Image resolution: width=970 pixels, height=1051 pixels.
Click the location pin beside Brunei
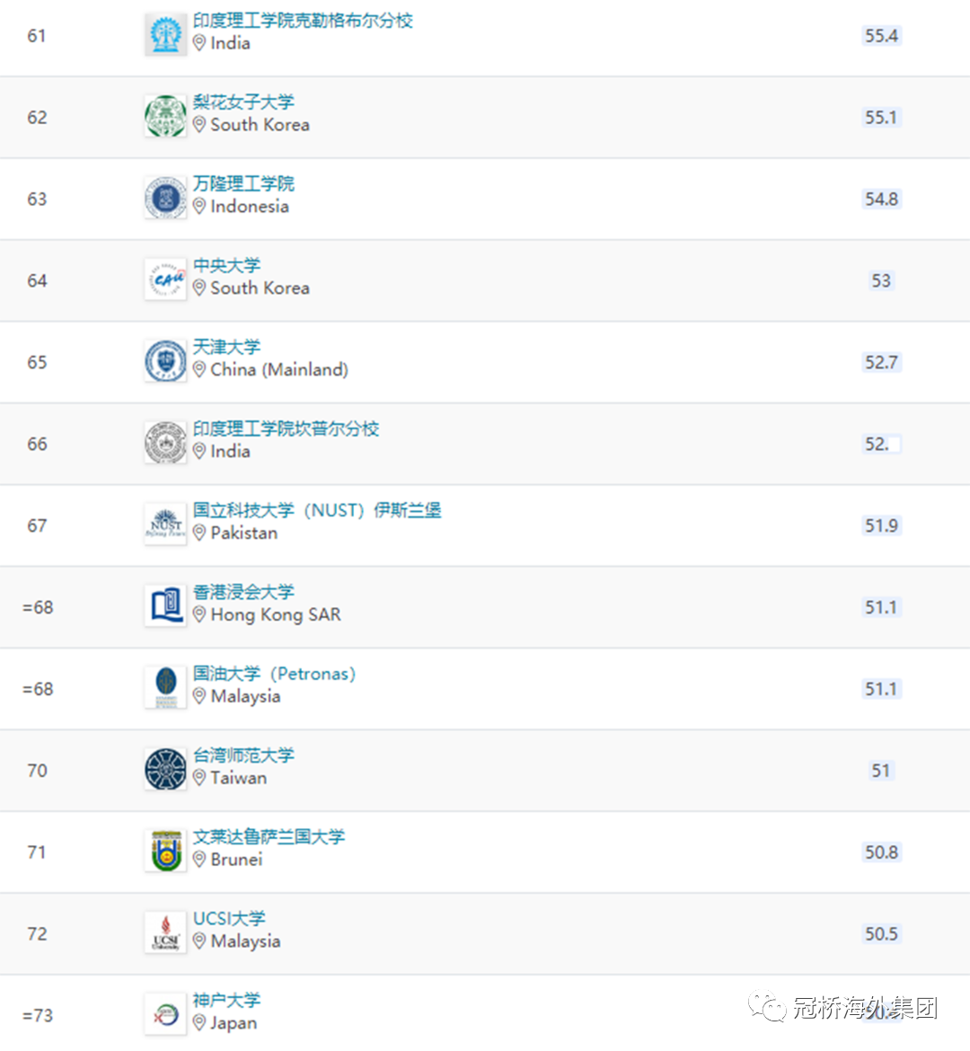(x=199, y=860)
